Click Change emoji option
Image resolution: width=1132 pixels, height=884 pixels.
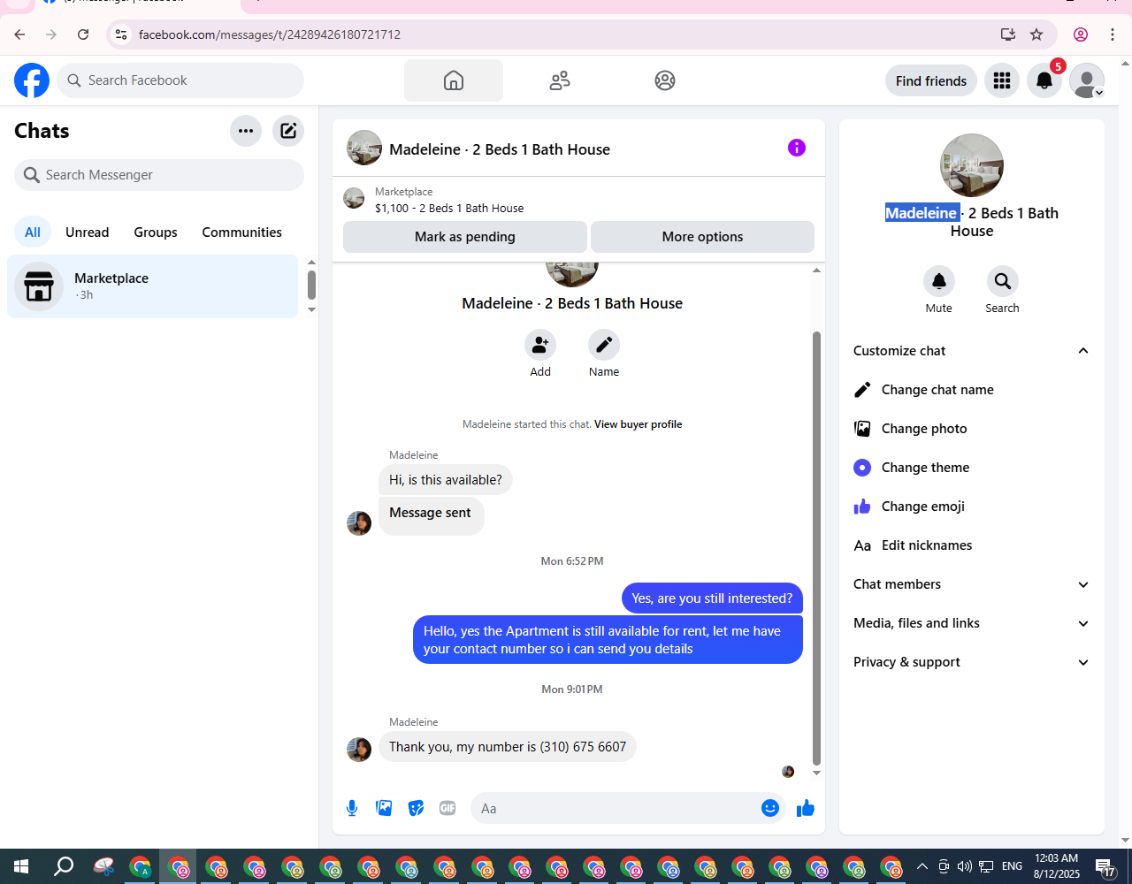[x=971, y=507]
